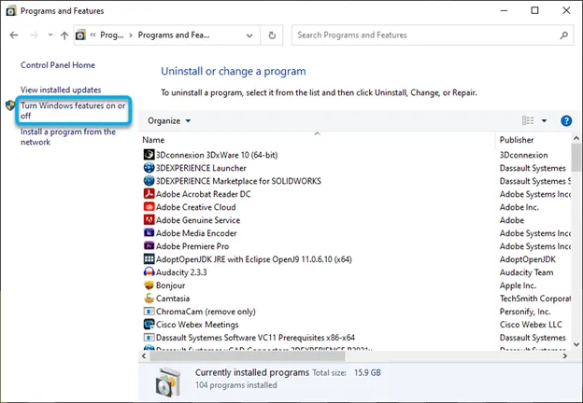Select ChromaCam (remove only) entry

206,312
